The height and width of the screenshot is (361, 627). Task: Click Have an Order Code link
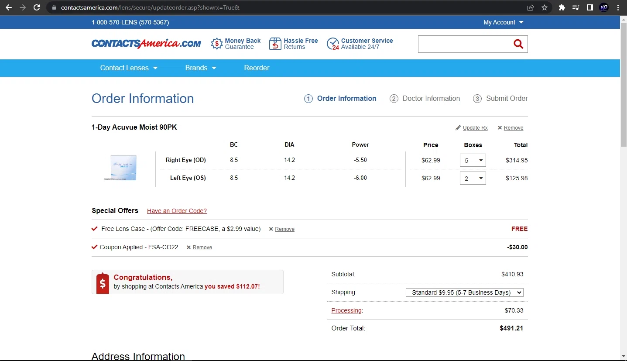pyautogui.click(x=177, y=211)
